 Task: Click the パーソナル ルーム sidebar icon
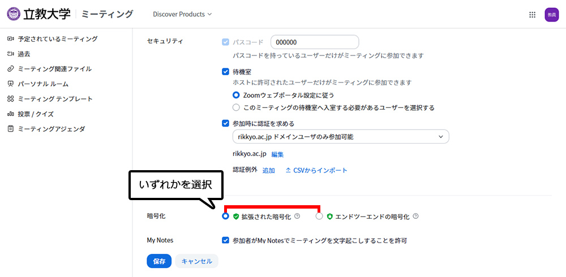click(10, 84)
